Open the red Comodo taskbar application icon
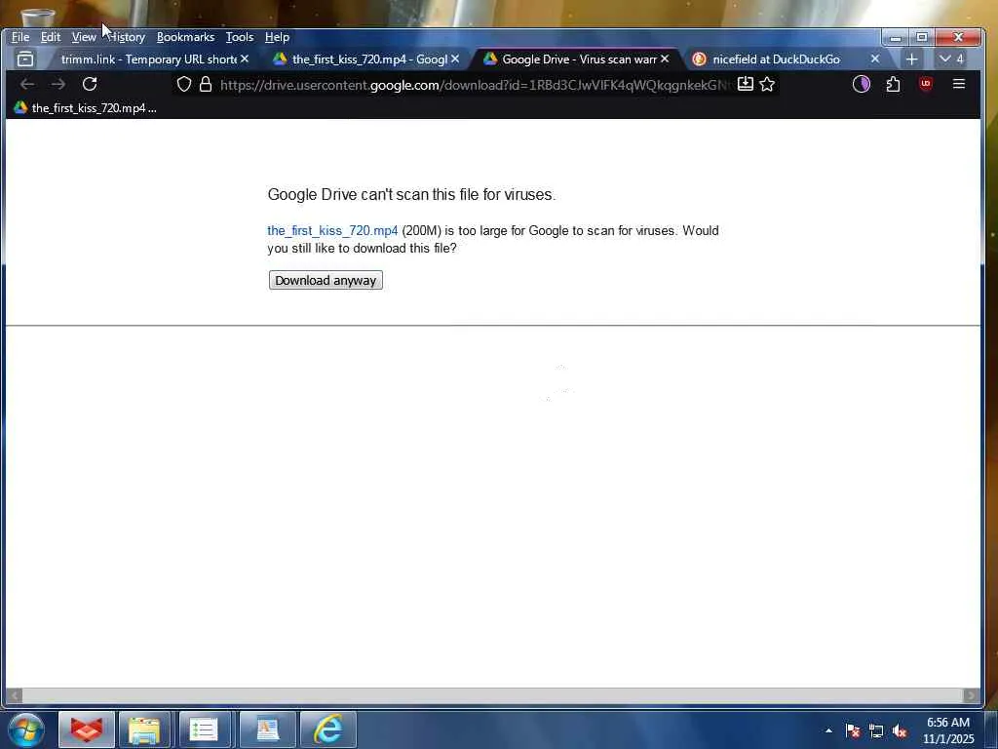 pyautogui.click(x=86, y=729)
